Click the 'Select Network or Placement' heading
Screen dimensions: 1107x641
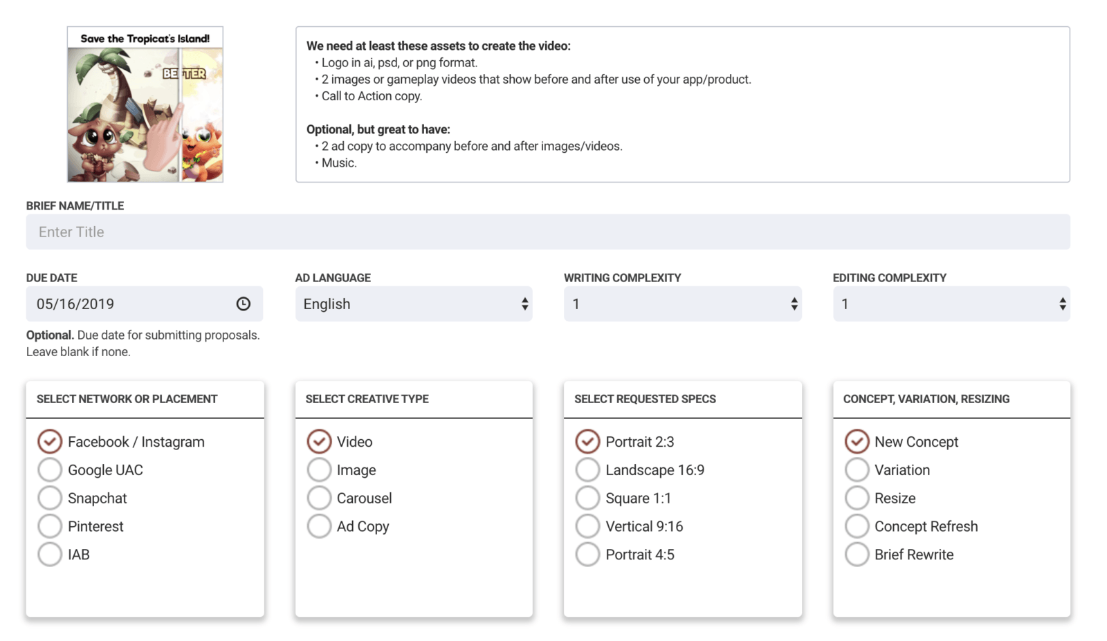pyautogui.click(x=127, y=399)
